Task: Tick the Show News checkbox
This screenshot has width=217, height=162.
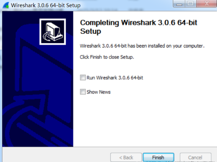Action: point(83,92)
